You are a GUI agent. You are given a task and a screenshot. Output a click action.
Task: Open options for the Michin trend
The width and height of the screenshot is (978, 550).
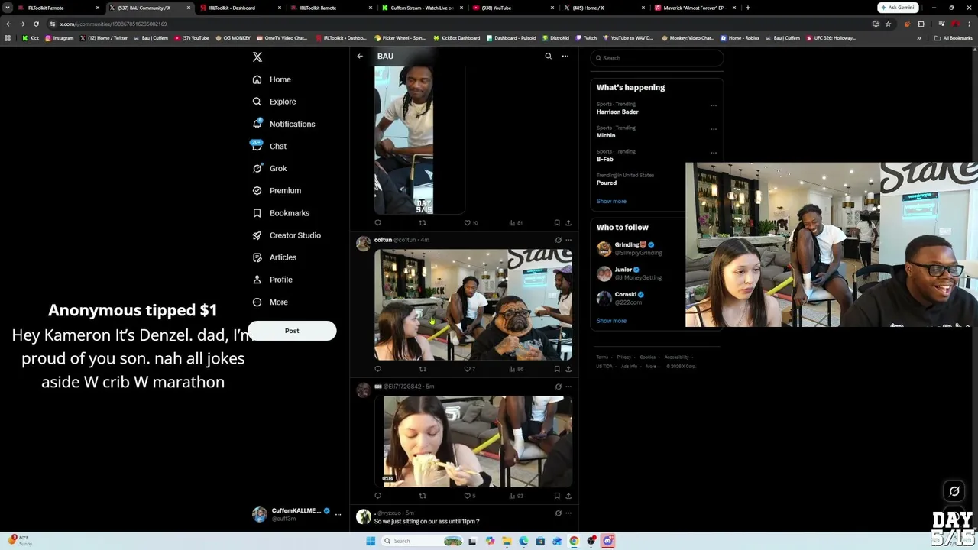coord(714,129)
